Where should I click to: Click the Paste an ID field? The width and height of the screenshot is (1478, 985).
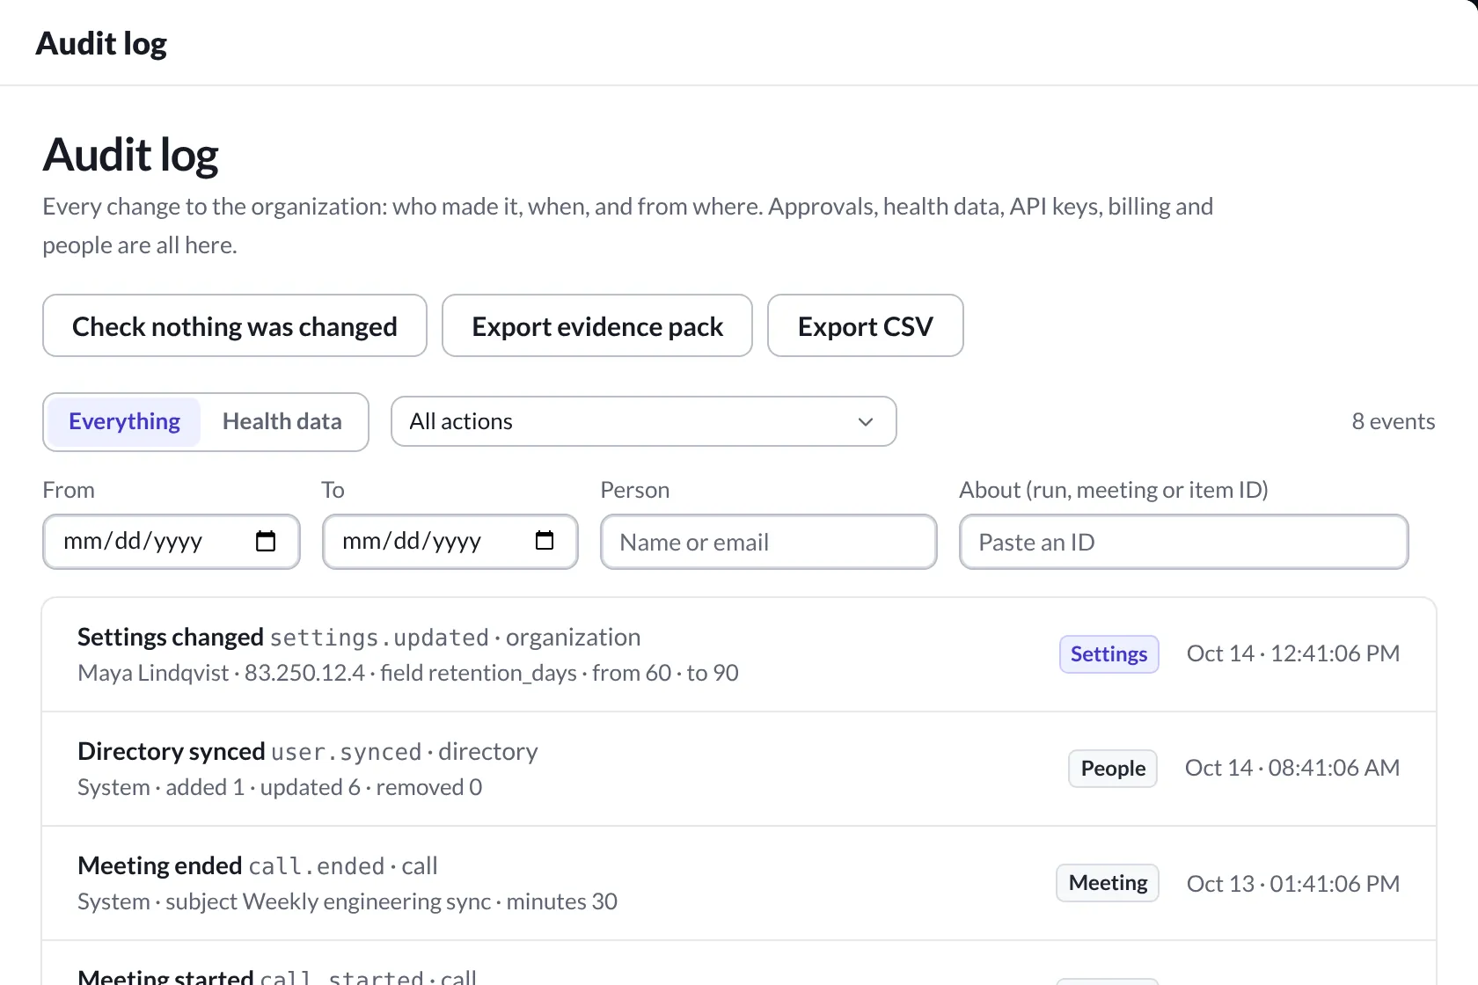1184,542
